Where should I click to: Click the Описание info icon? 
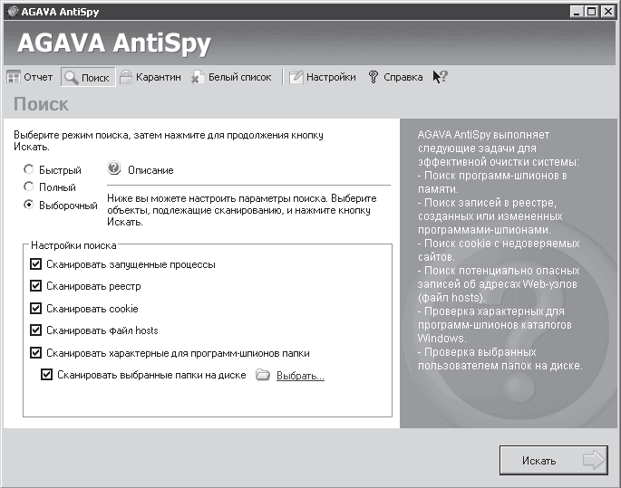tap(114, 169)
